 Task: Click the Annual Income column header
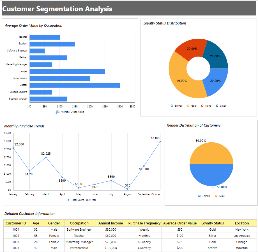110,223
